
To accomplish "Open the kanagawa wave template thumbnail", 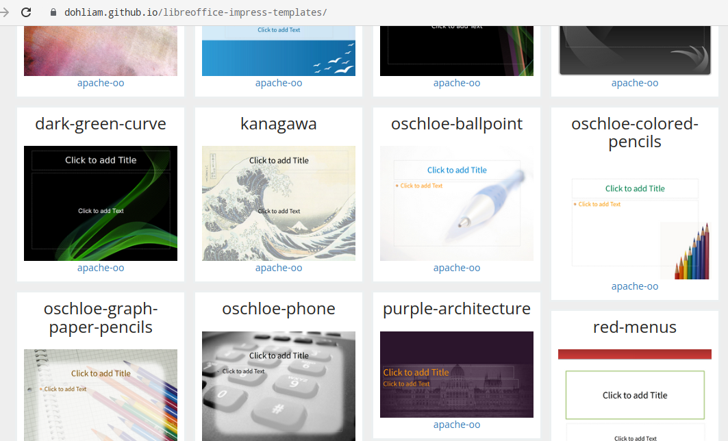I will tap(279, 203).
